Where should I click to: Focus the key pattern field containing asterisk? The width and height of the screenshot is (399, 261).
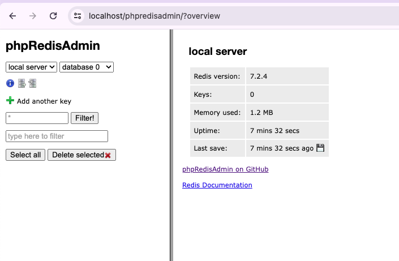pyautogui.click(x=37, y=118)
